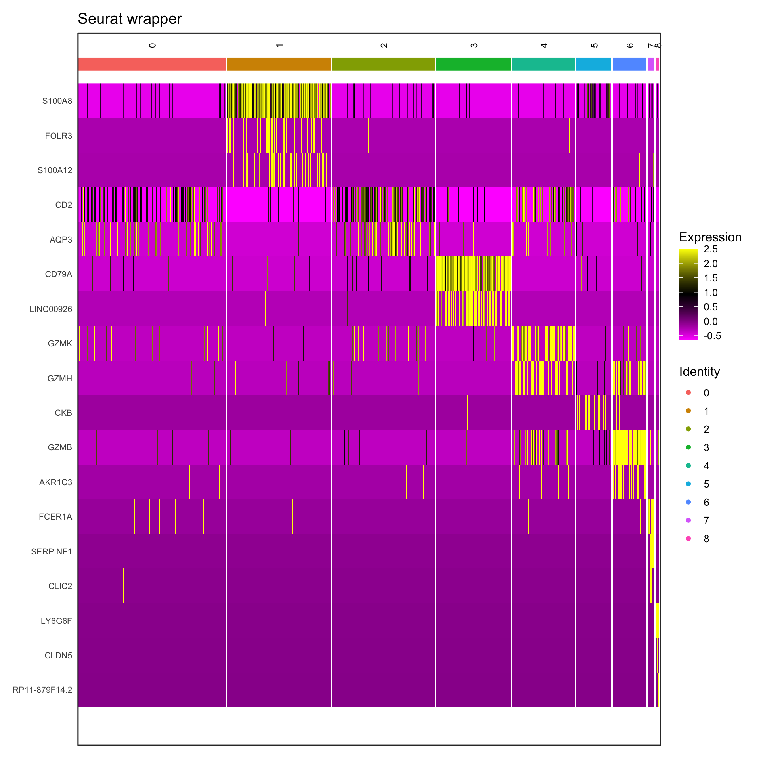Click the red Identity 0 legend dot
The image size is (761, 761).
[x=688, y=392]
